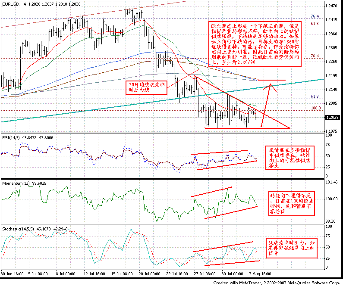Select the 1.2470 price axis label
This screenshot has height=286, width=343.
[x=331, y=6]
